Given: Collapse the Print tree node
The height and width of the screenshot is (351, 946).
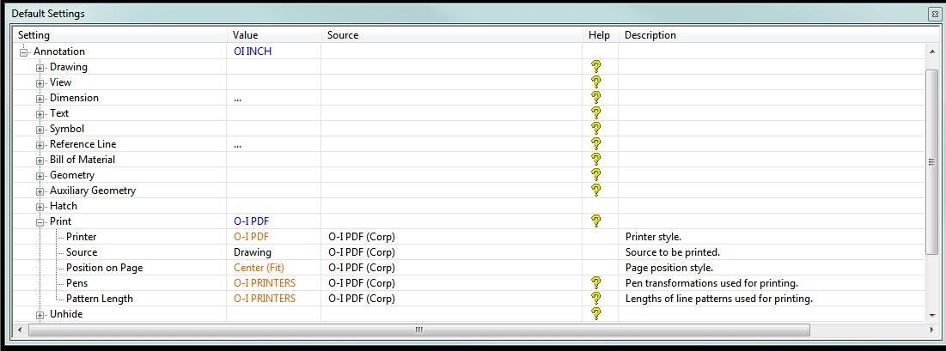Looking at the screenshot, I should [x=40, y=222].
